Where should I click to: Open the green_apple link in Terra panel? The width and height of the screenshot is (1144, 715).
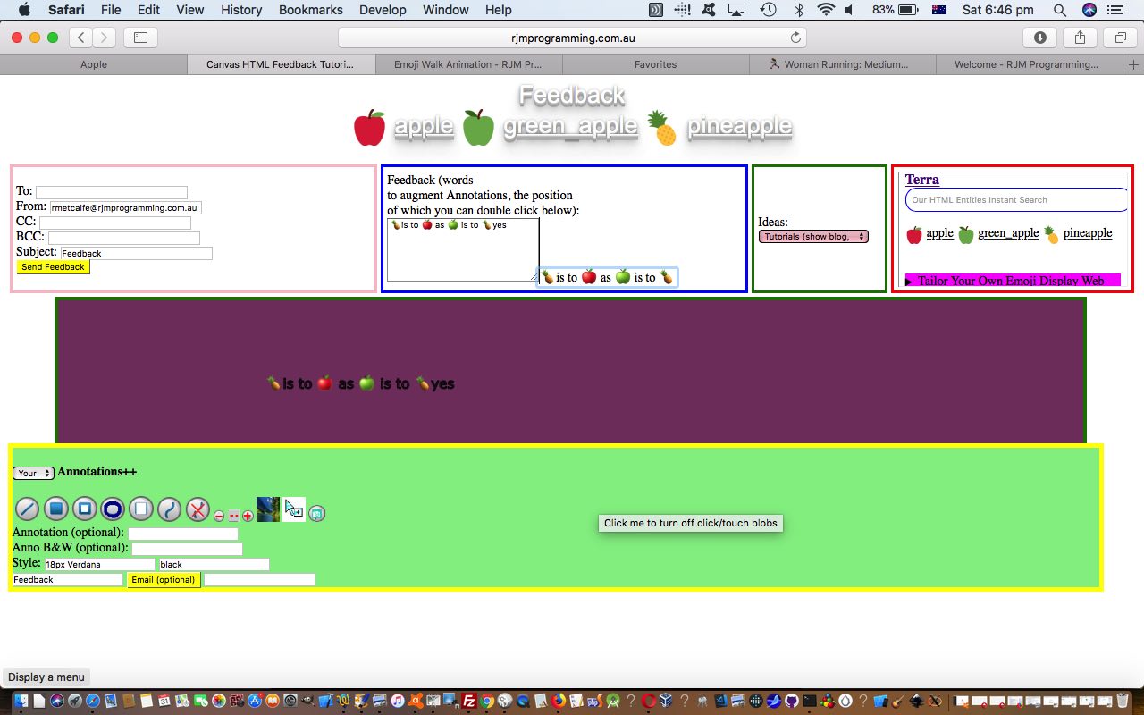[x=1008, y=233]
